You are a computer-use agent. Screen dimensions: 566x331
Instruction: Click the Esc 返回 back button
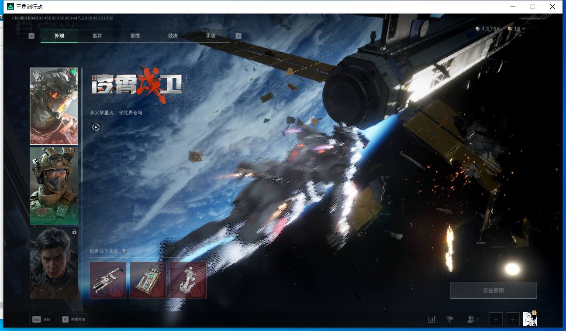point(41,320)
